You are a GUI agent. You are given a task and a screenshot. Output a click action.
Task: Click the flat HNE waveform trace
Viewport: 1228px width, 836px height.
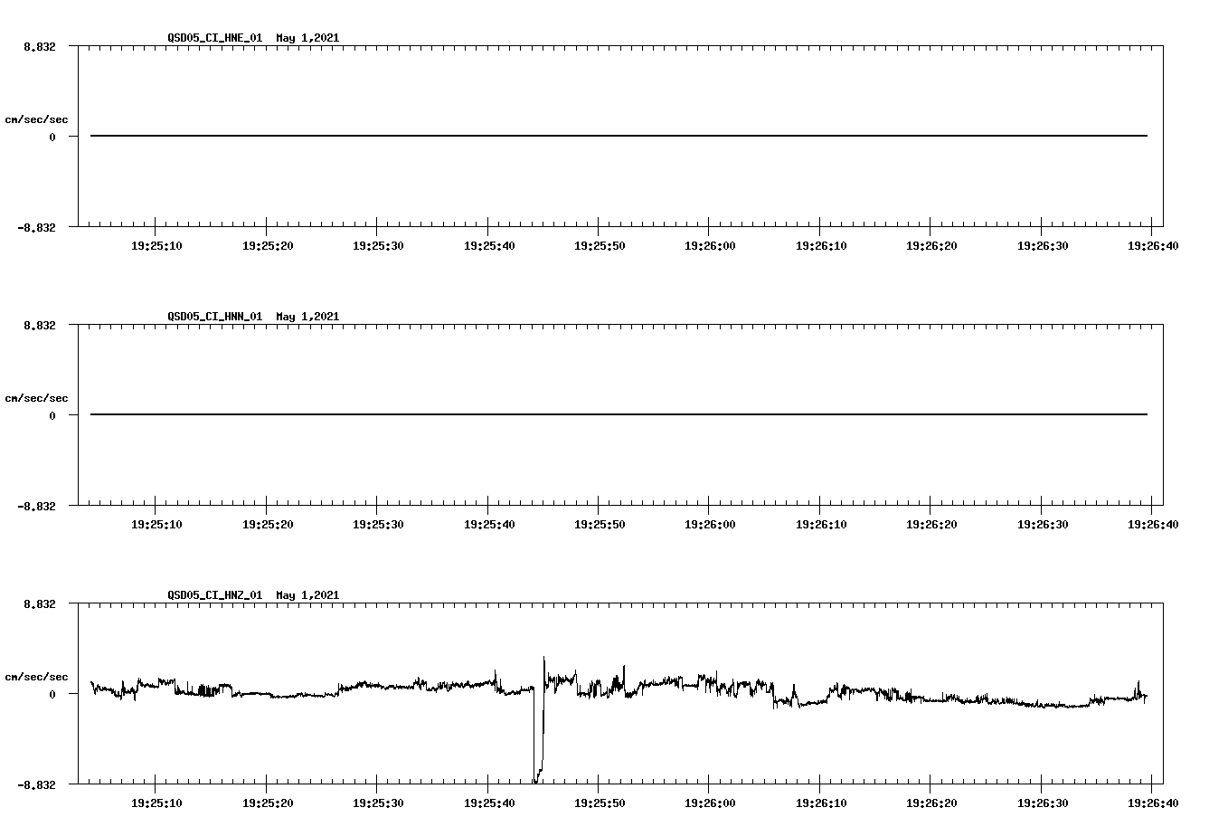coord(543,135)
